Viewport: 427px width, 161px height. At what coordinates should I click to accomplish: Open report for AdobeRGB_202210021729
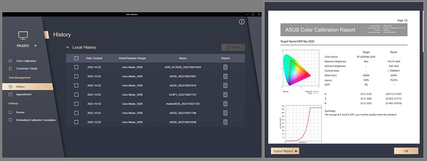pyautogui.click(x=225, y=104)
